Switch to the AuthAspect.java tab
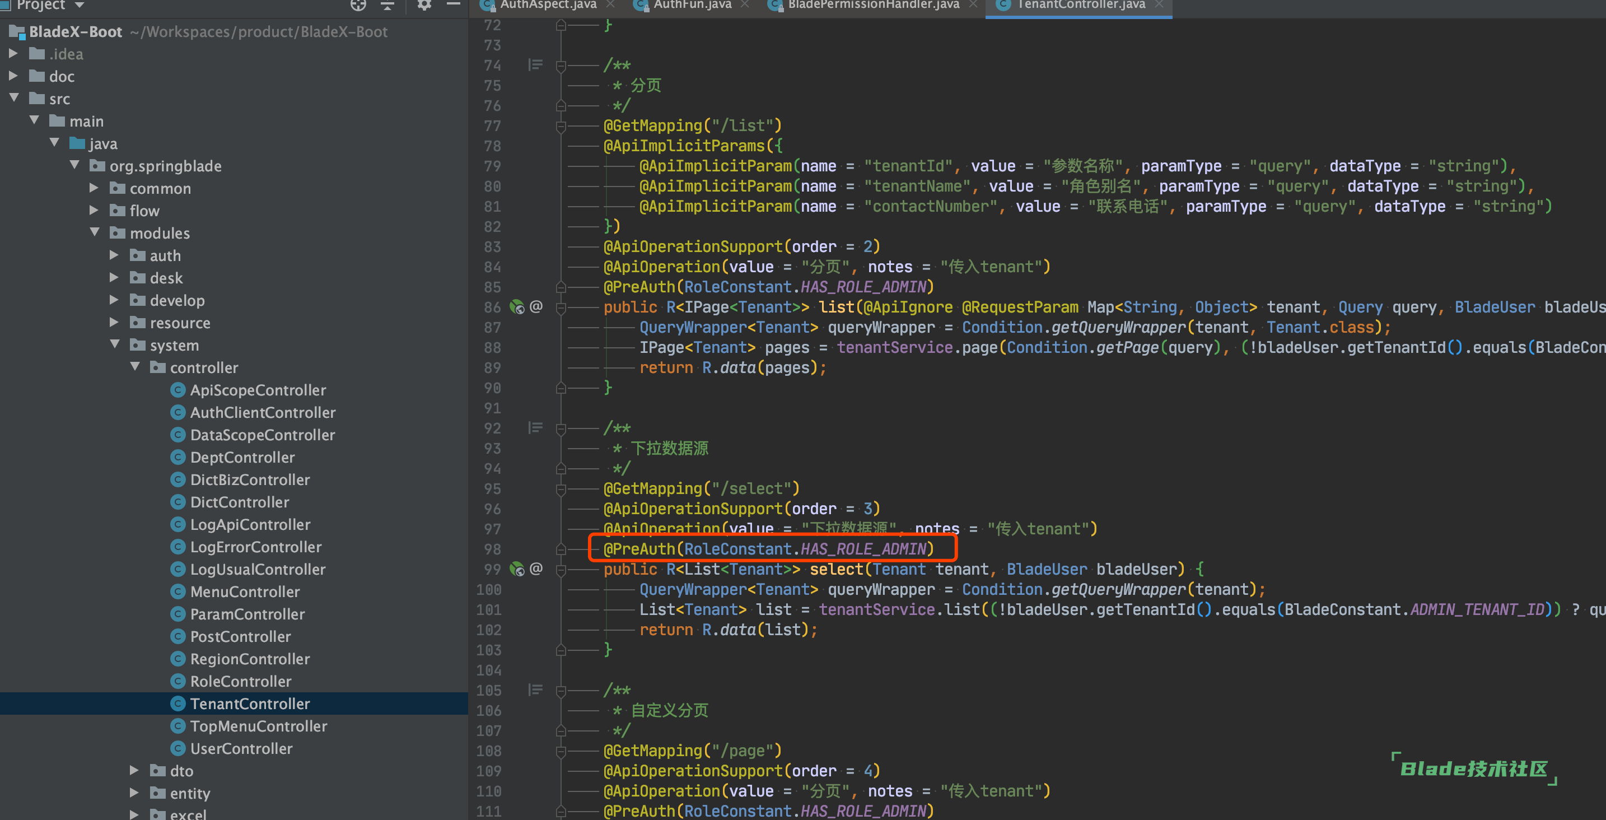Screen dimensions: 1606x820 (x=548, y=5)
